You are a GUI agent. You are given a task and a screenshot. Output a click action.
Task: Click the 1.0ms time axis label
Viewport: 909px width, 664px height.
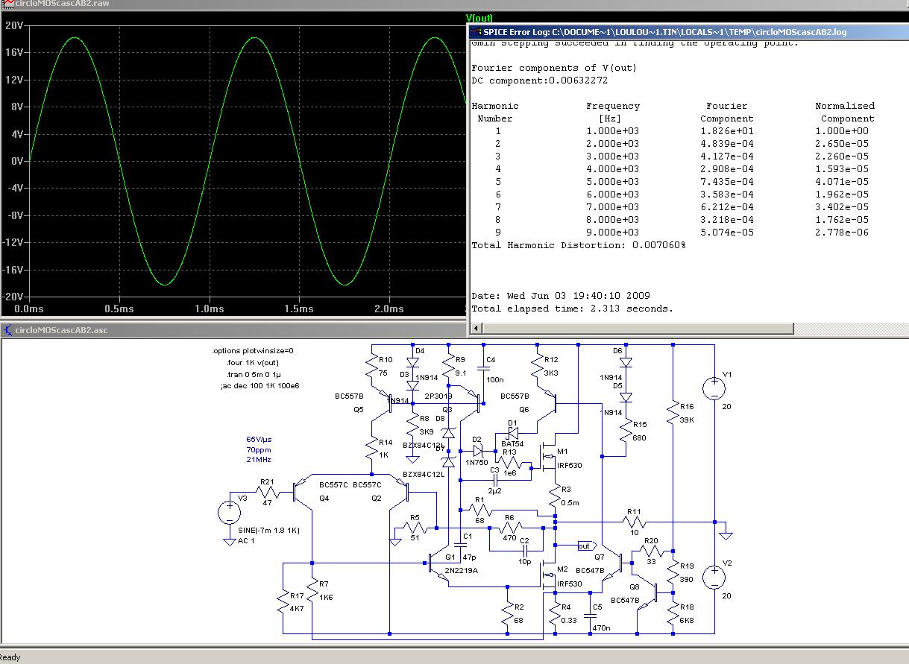click(x=209, y=309)
